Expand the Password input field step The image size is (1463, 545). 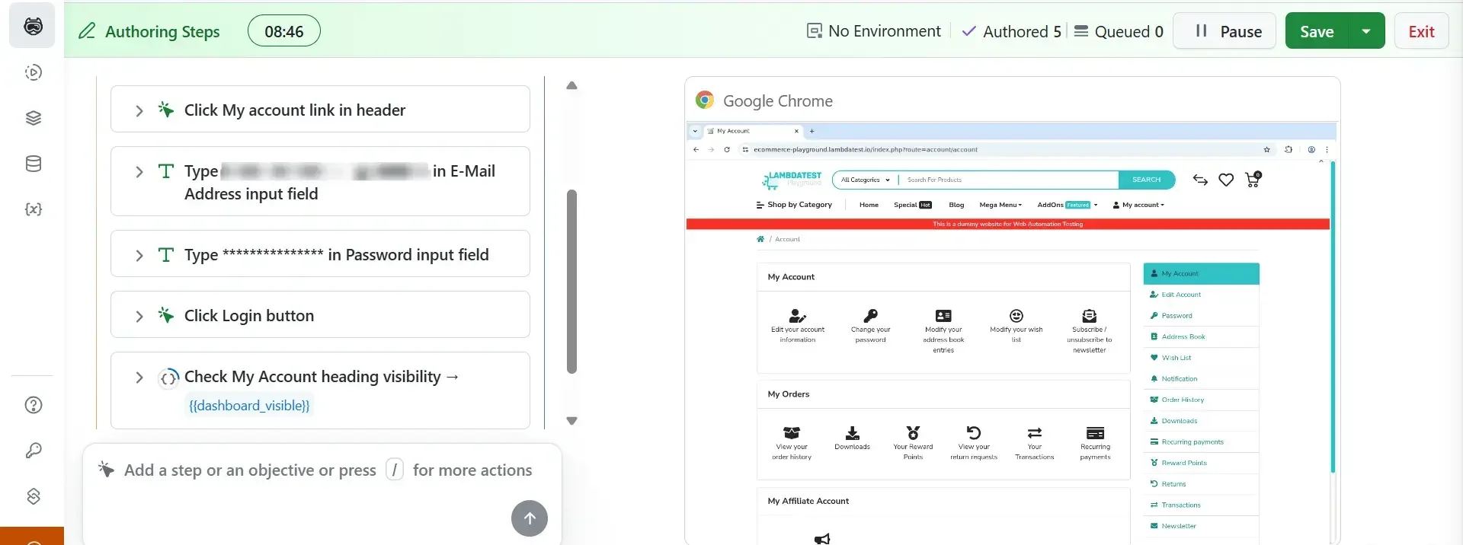139,255
